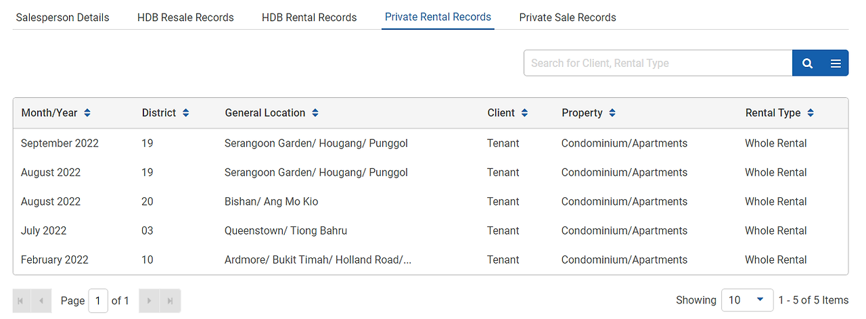Go to first page arrow

point(20,301)
